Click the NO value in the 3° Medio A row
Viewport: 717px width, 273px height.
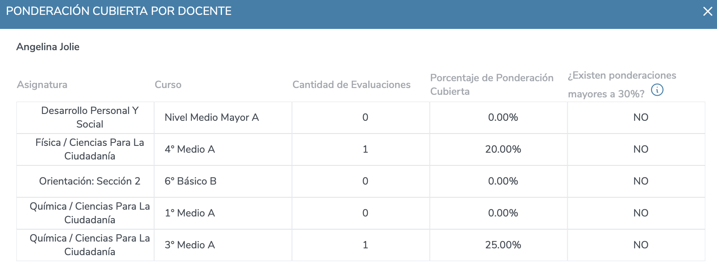pyautogui.click(x=641, y=245)
